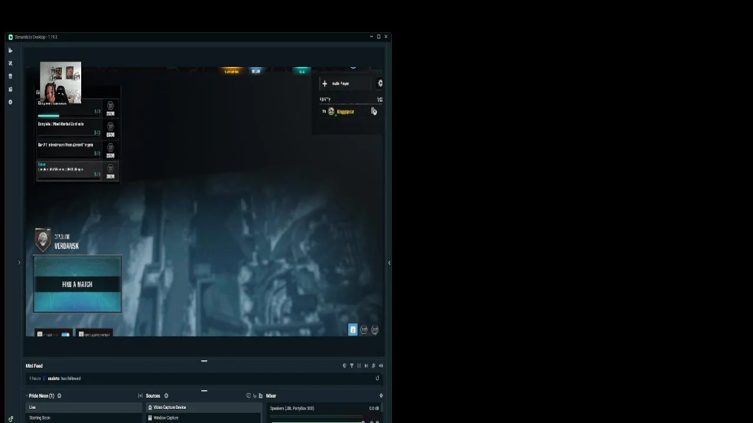This screenshot has width=753, height=423.
Task: Open the Themes icon in left sidebar
Action: pyautogui.click(x=10, y=63)
